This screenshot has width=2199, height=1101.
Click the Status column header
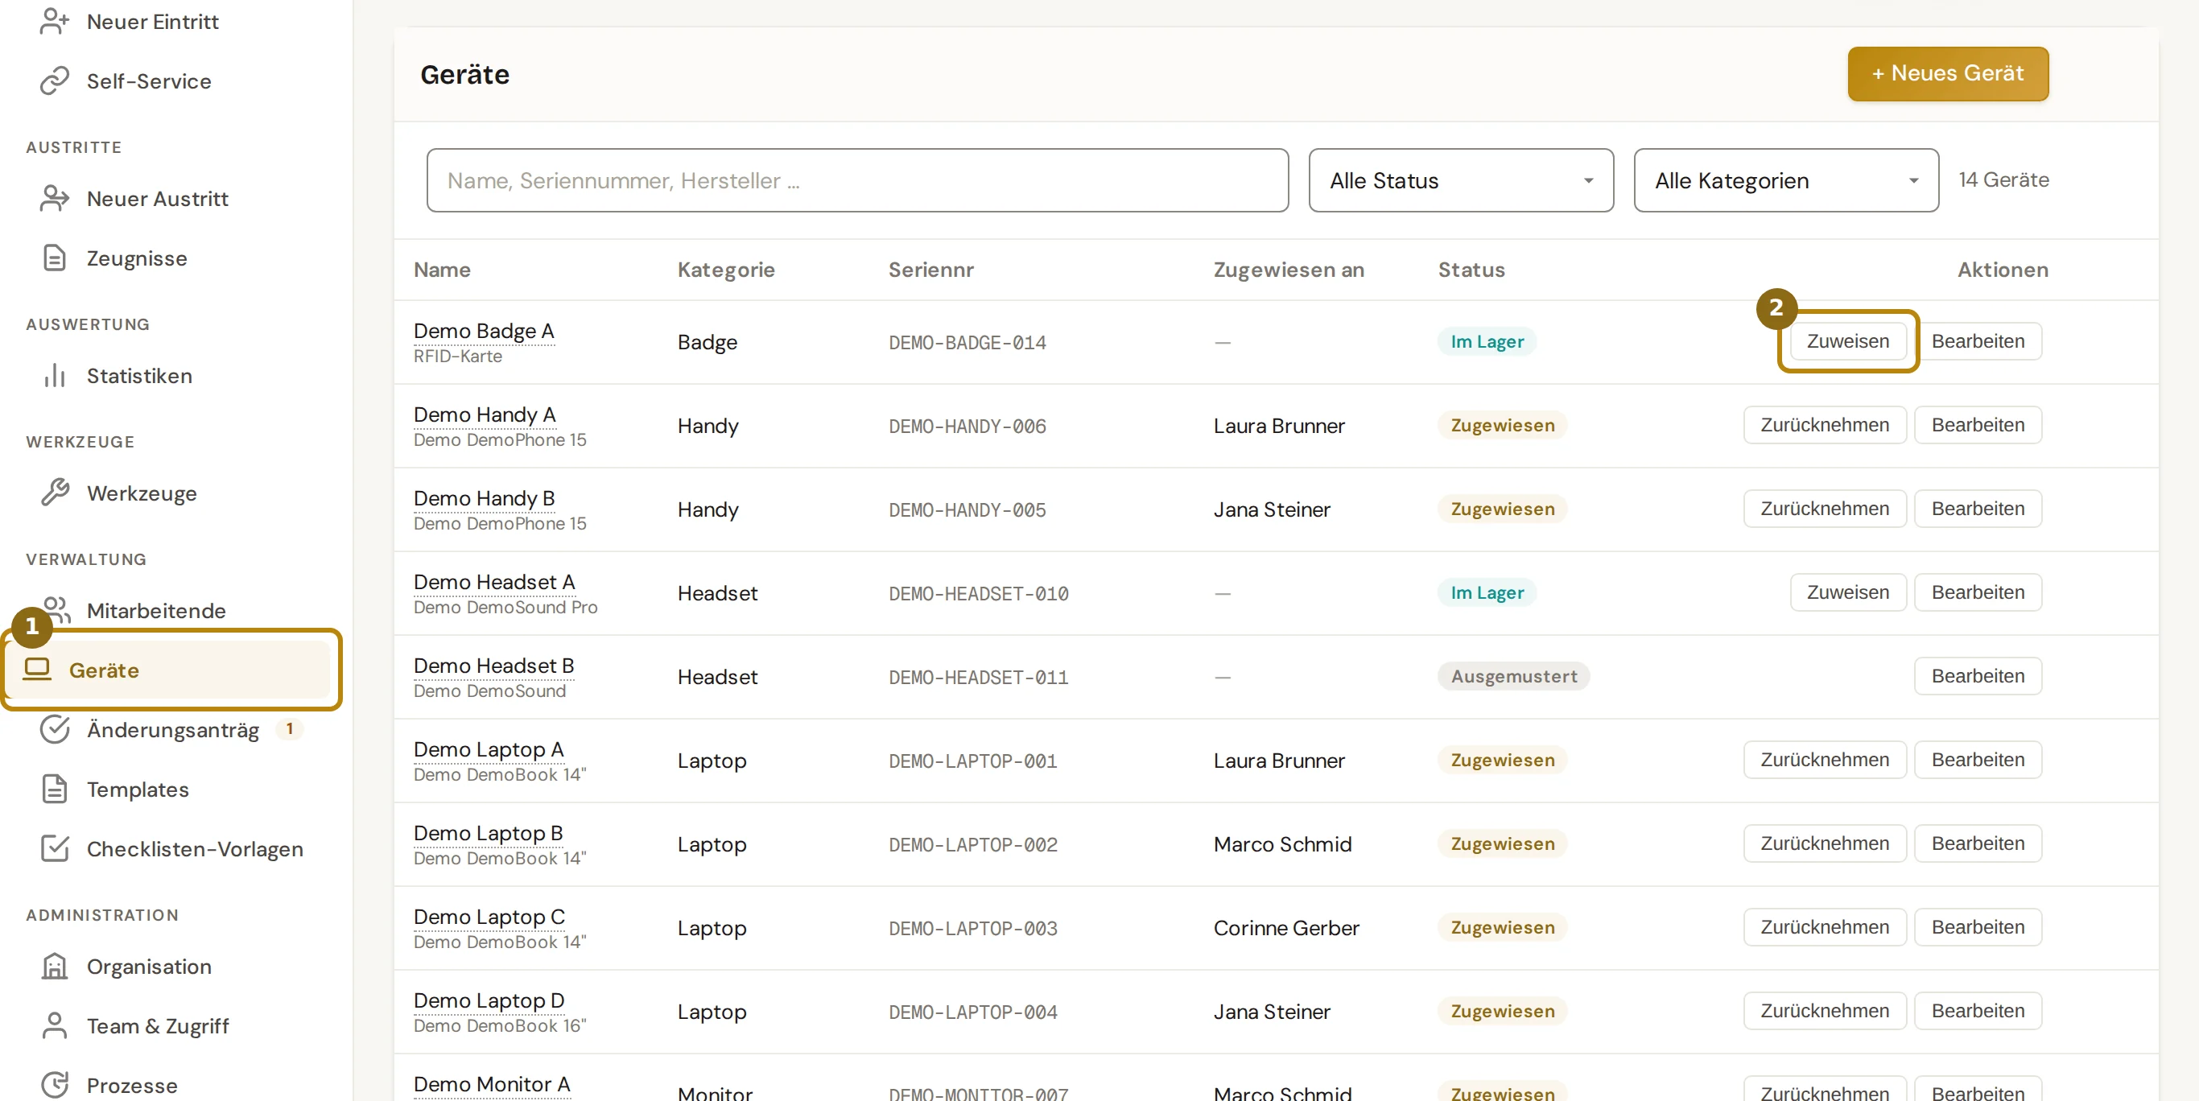tap(1471, 270)
